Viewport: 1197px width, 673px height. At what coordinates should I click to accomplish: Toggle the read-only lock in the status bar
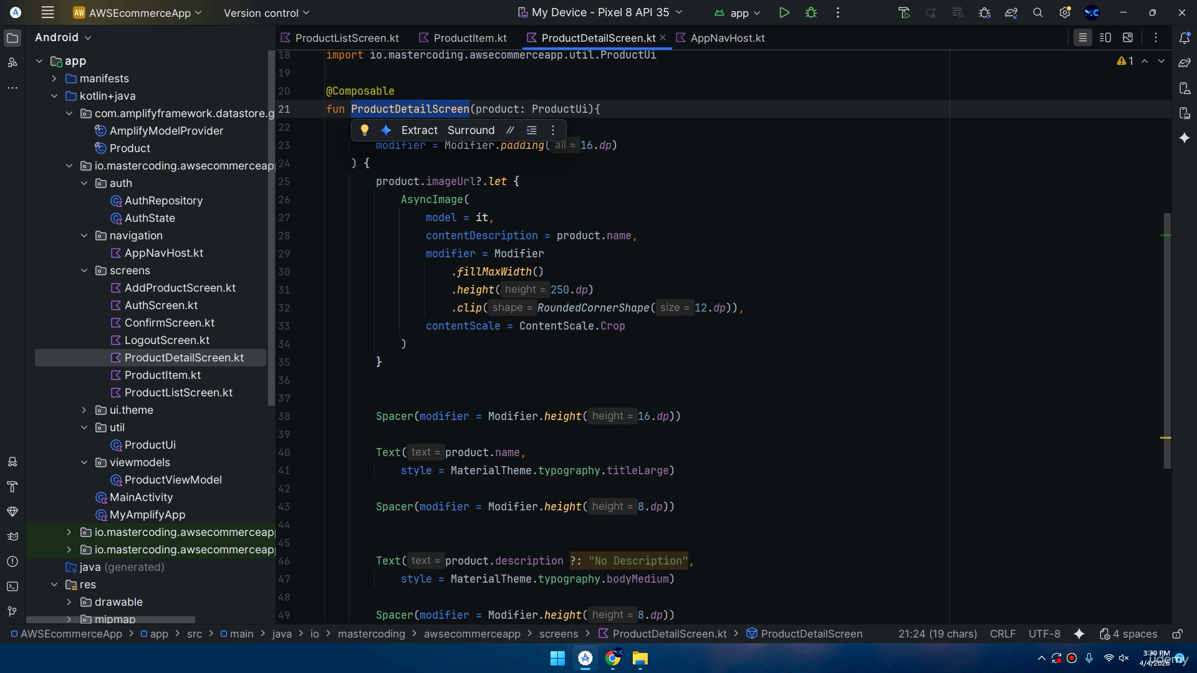pyautogui.click(x=1178, y=634)
